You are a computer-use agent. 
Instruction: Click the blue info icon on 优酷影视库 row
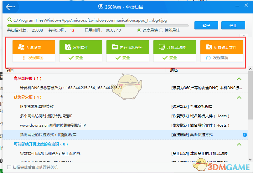pos(245,135)
